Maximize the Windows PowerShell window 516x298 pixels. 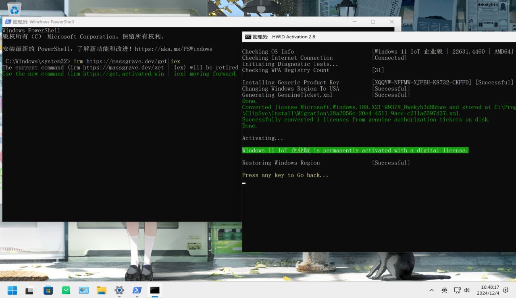coord(373,22)
